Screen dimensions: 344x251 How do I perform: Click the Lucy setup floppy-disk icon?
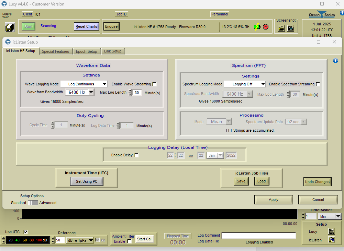tap(332, 231)
